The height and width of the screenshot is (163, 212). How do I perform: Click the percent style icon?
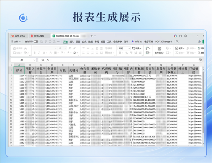(127, 53)
